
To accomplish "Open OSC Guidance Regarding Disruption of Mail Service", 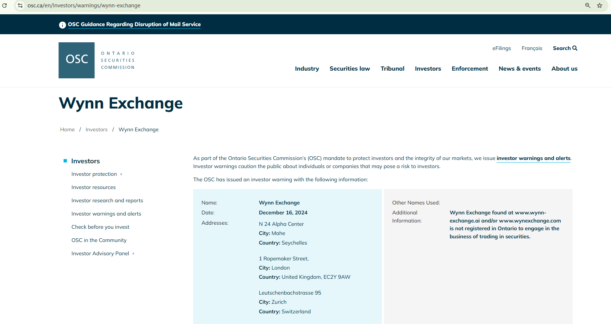I will (134, 24).
